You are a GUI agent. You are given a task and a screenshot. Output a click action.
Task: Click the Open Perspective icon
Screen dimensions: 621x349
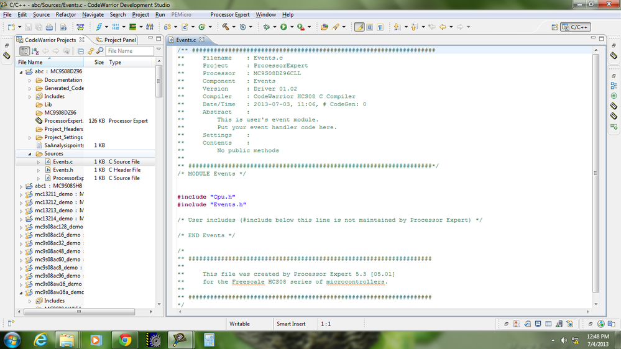pyautogui.click(x=554, y=27)
